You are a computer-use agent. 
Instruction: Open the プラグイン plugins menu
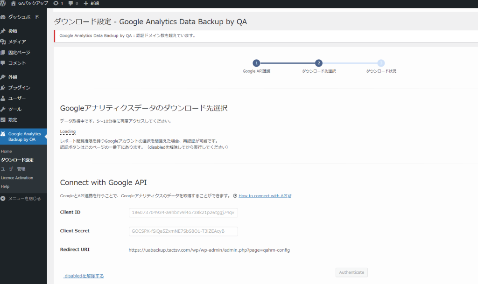coord(19,88)
